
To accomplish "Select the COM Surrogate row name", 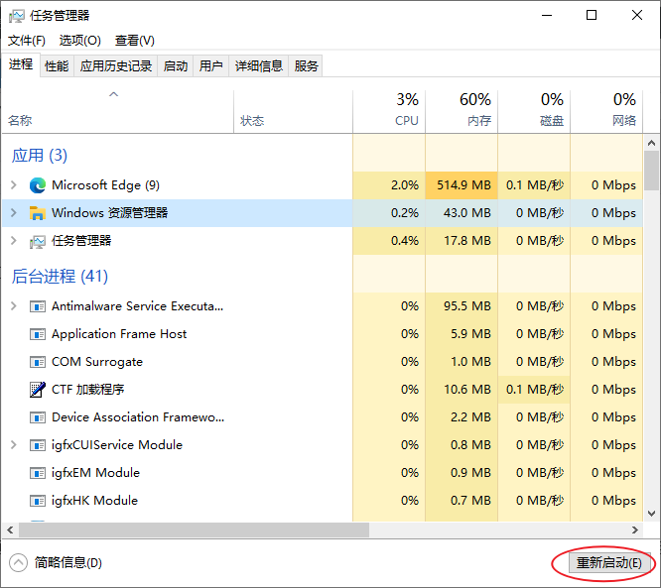I will [x=97, y=362].
